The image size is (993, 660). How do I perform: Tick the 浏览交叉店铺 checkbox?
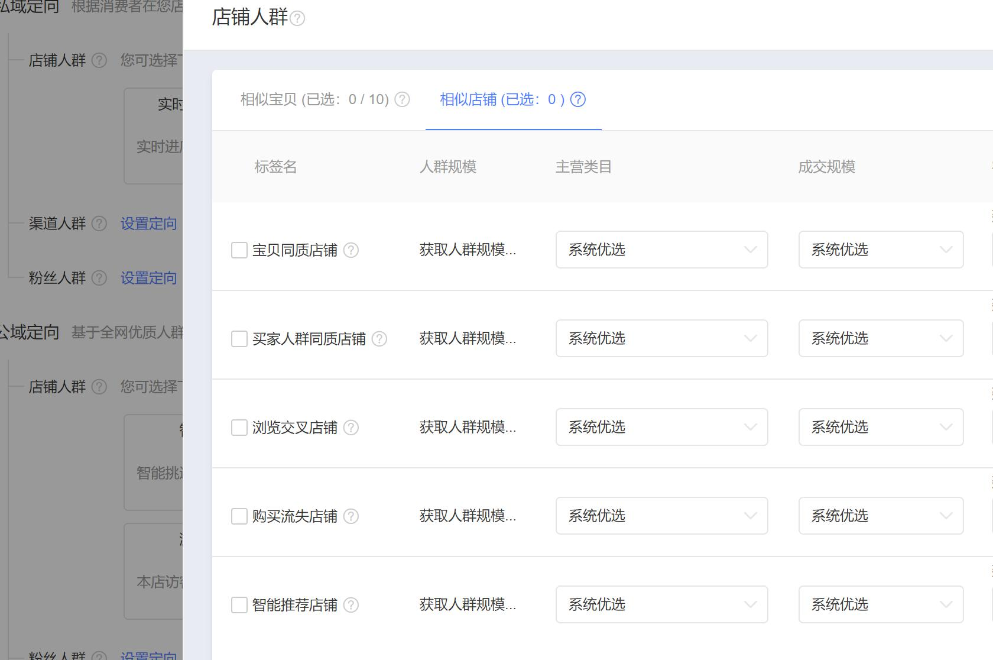[239, 428]
